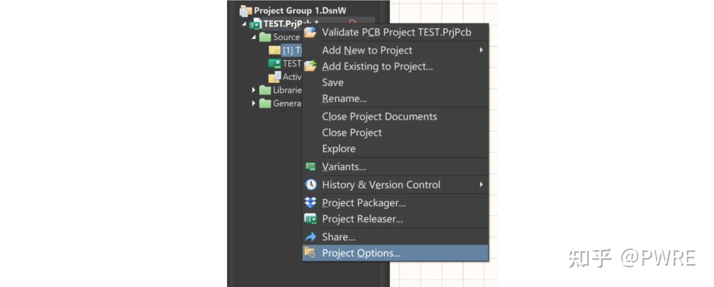714x287 pixels.
Task: Click the Validate PCB Project icon
Action: pyautogui.click(x=310, y=32)
